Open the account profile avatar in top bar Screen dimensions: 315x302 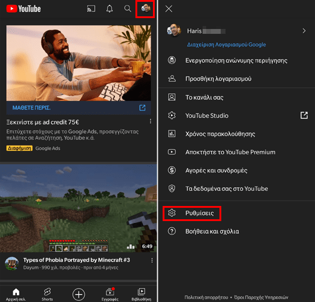click(146, 8)
